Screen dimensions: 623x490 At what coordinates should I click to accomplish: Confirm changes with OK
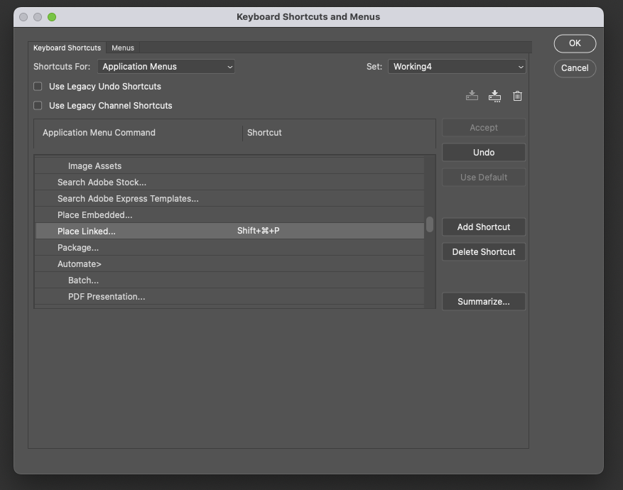click(x=575, y=43)
